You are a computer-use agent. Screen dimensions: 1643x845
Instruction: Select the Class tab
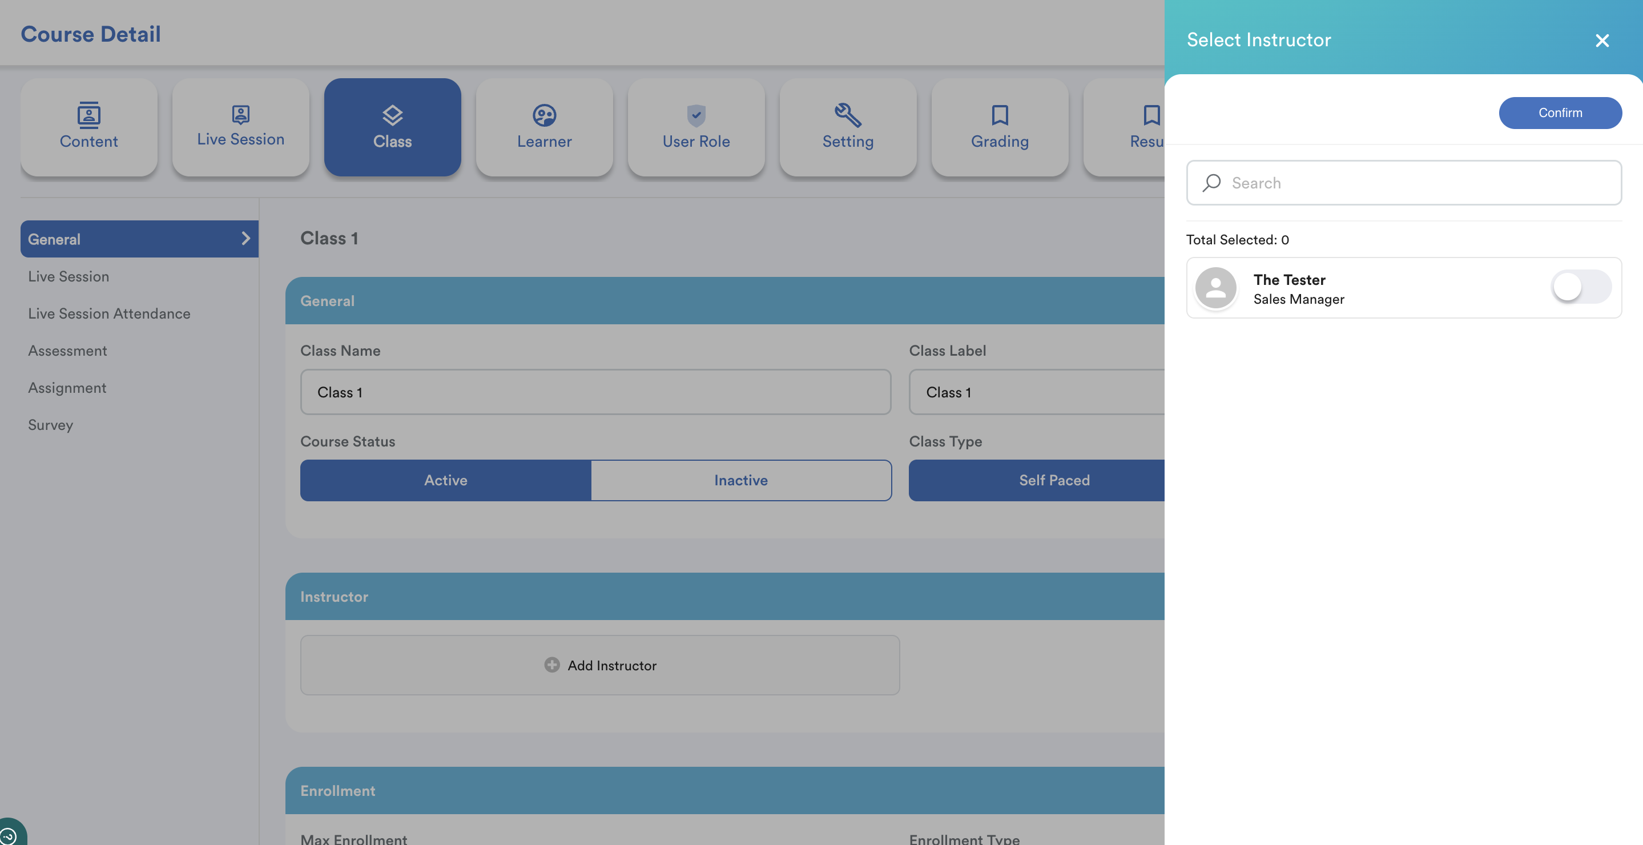point(392,127)
